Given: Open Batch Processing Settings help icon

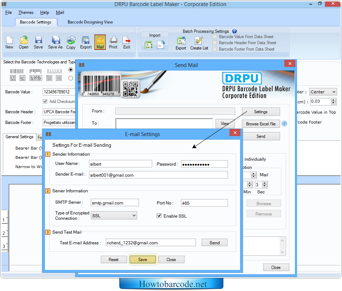Looking at the screenshot, I should (234, 31).
